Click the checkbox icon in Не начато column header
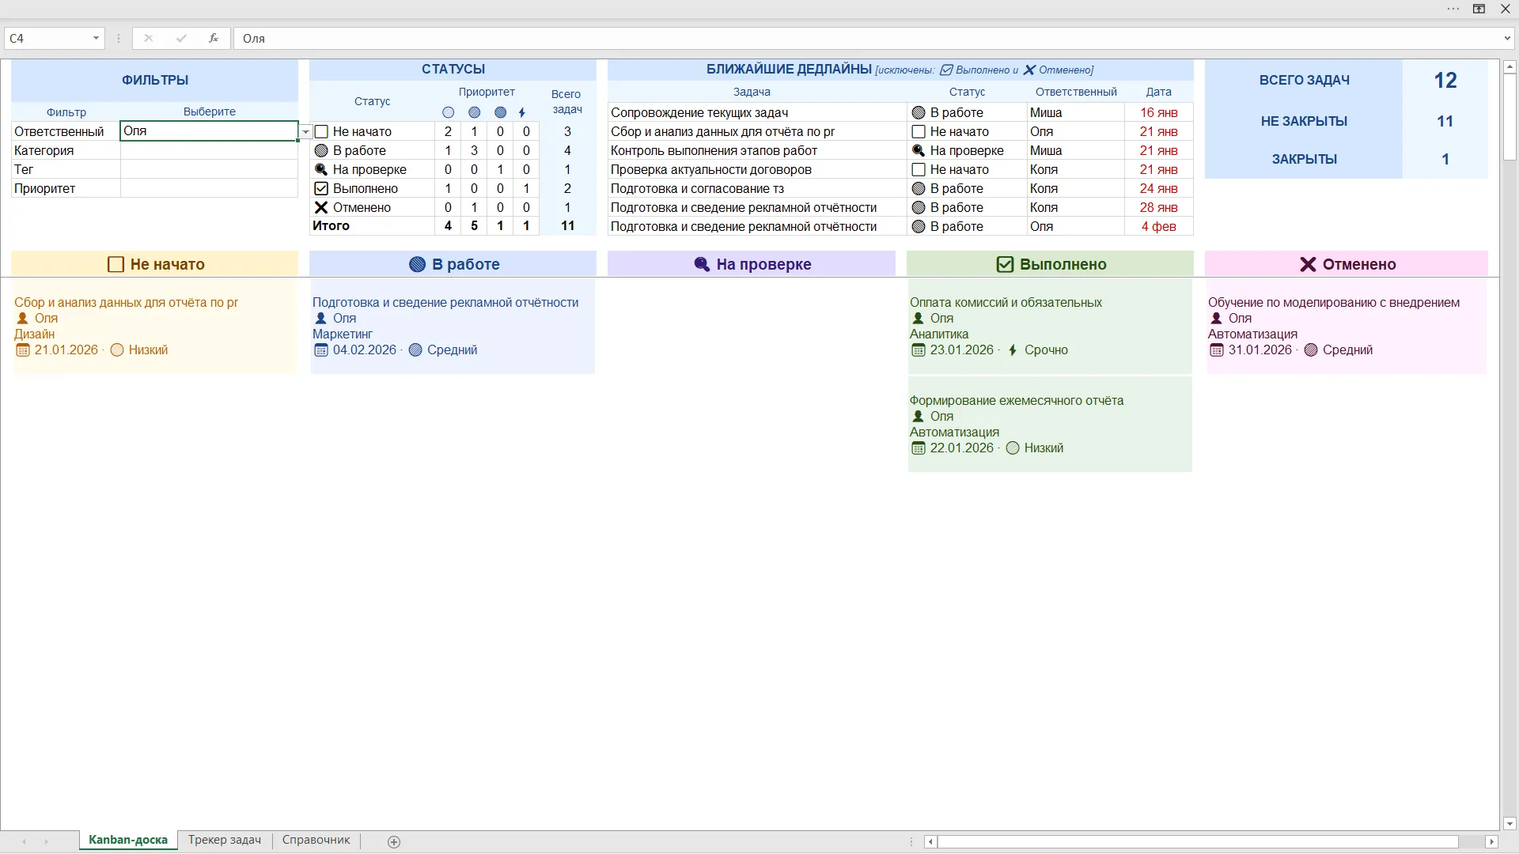The height and width of the screenshot is (854, 1519). 116,264
